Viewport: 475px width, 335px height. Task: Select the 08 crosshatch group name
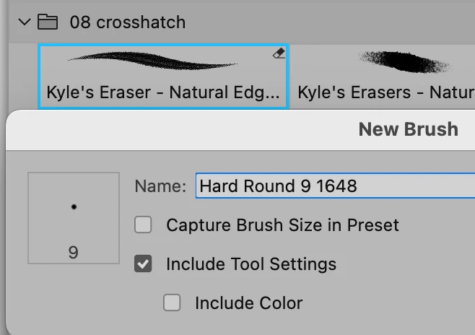pos(127,22)
